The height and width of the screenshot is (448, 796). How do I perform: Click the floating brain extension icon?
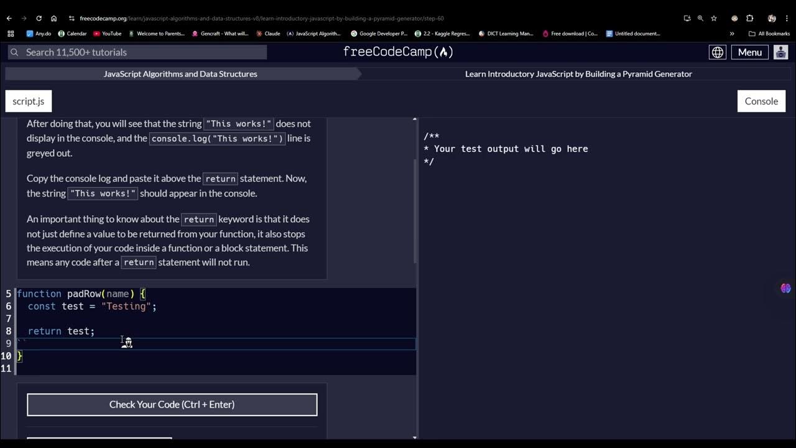coord(785,288)
